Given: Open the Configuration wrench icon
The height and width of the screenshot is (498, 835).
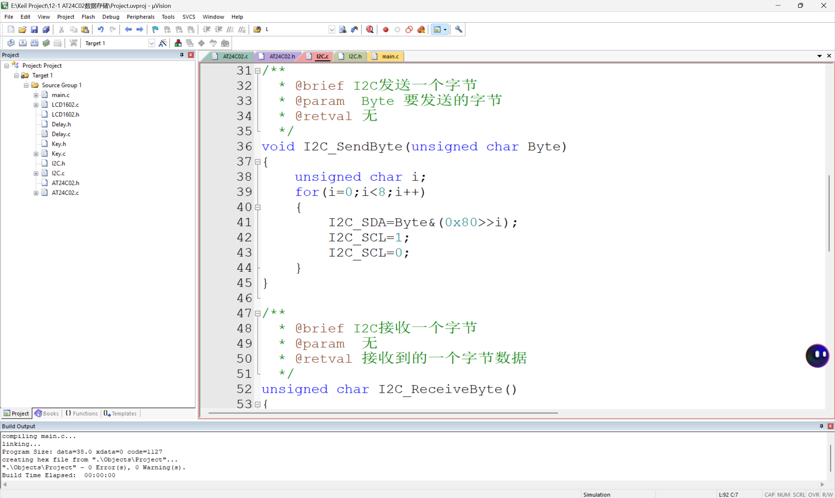Looking at the screenshot, I should pyautogui.click(x=459, y=30).
